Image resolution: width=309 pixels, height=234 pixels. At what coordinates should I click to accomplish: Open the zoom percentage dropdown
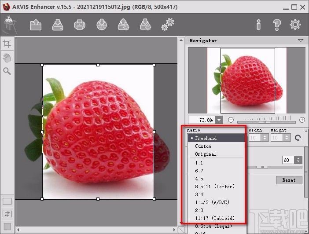pos(219,120)
